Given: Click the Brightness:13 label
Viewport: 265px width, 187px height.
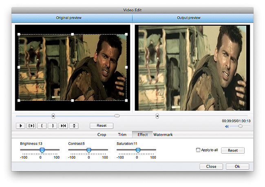Looking at the screenshot, I should [31, 144].
